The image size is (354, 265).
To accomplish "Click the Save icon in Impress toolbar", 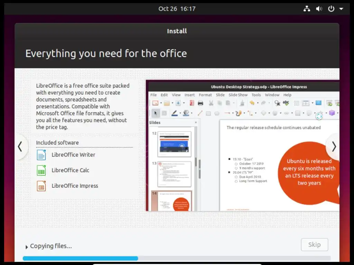I will pos(178,103).
